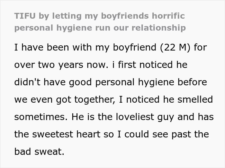
Task: Click the words "and has" ending the fifth line
Action: point(195,117)
